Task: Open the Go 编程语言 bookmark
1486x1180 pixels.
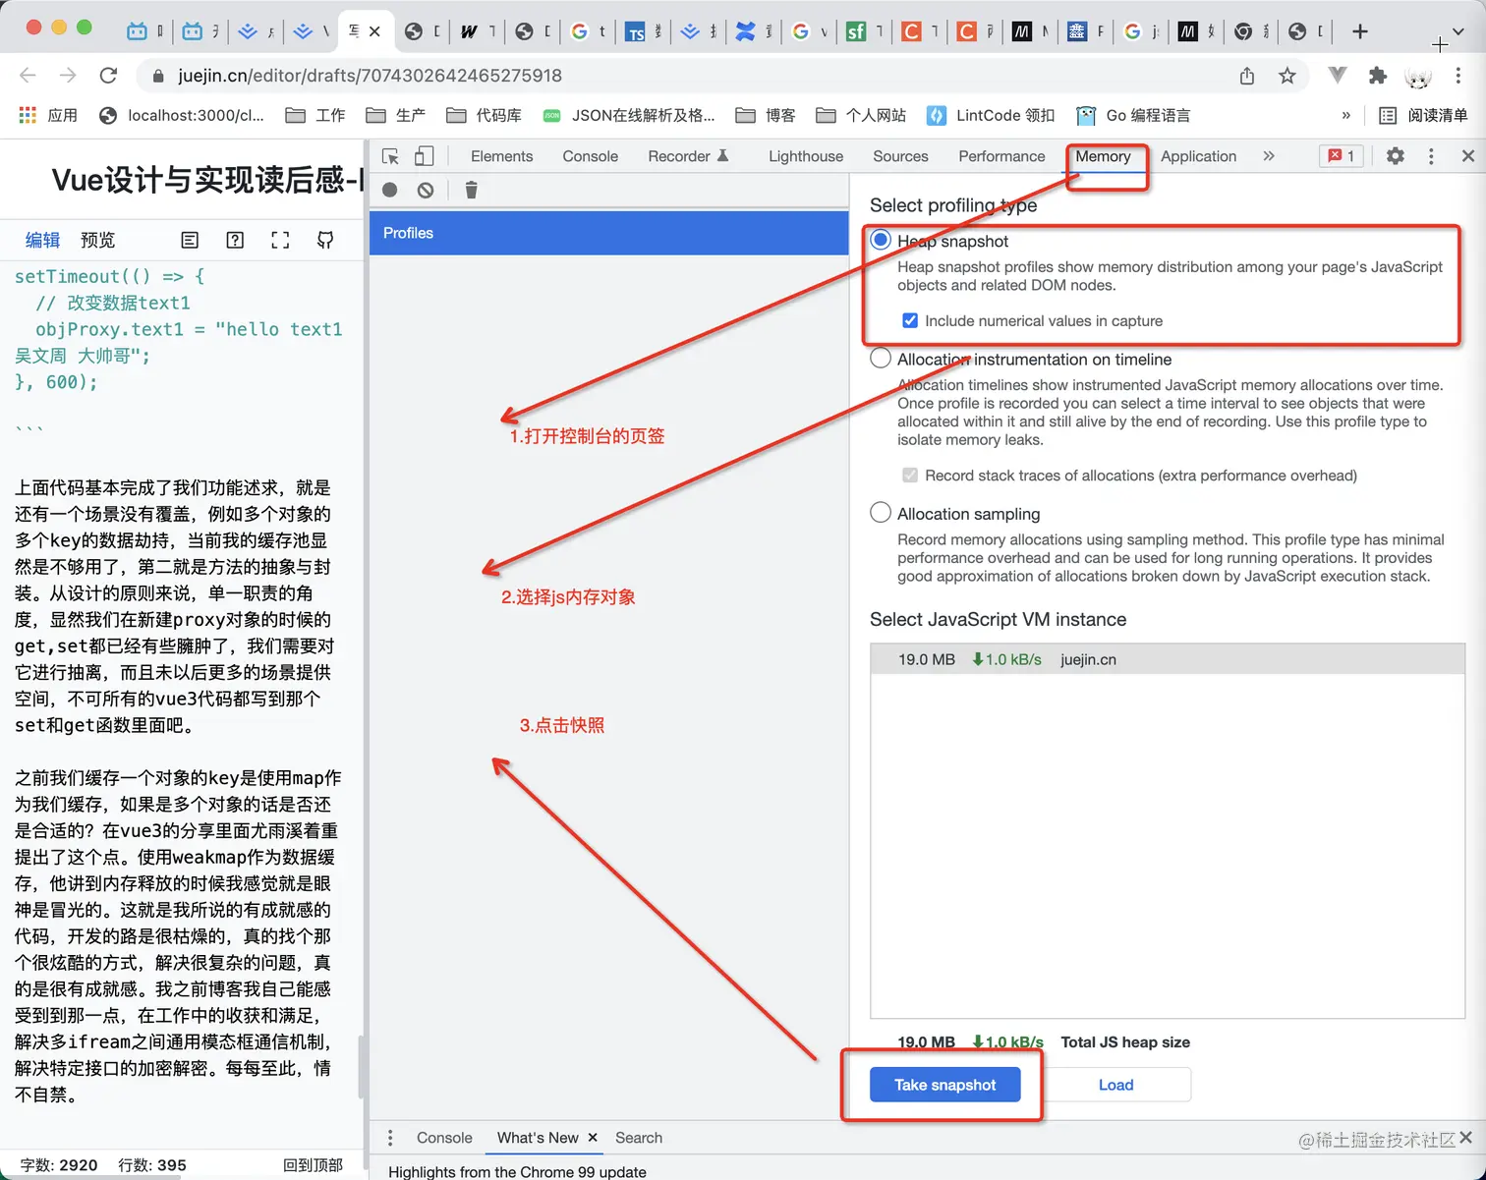Action: pos(1133,115)
